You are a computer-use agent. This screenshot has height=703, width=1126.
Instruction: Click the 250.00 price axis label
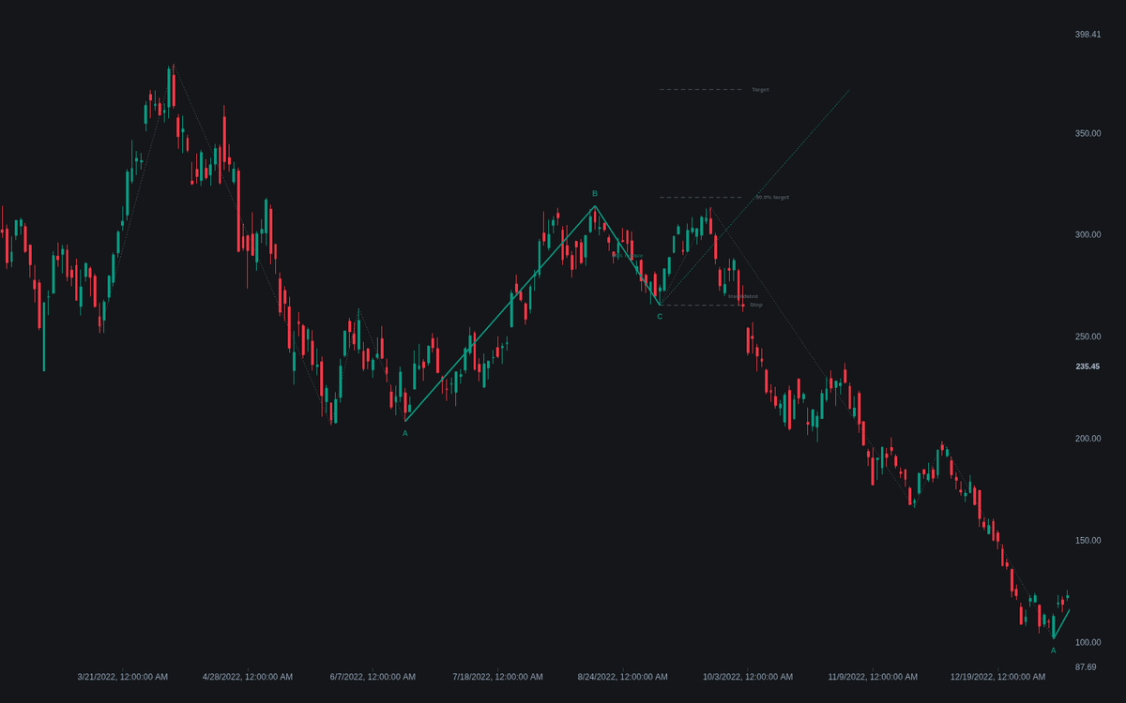[1088, 337]
